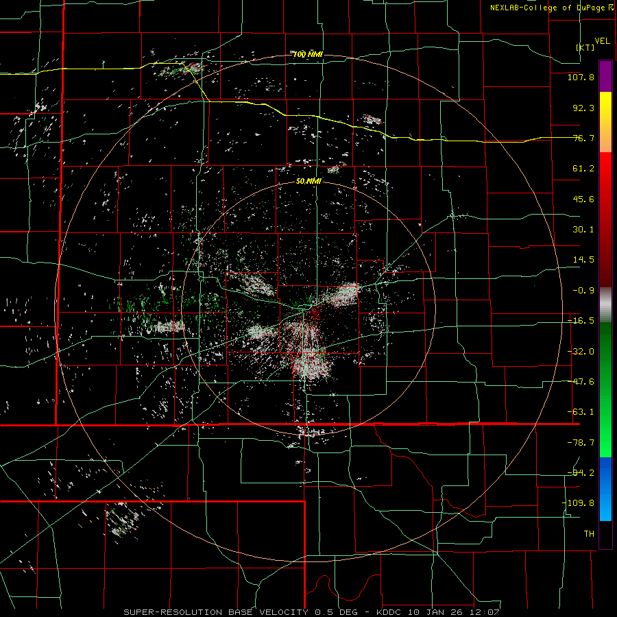The image size is (617, 617).
Task: Click the 45.6 legend value
Action: point(583,199)
